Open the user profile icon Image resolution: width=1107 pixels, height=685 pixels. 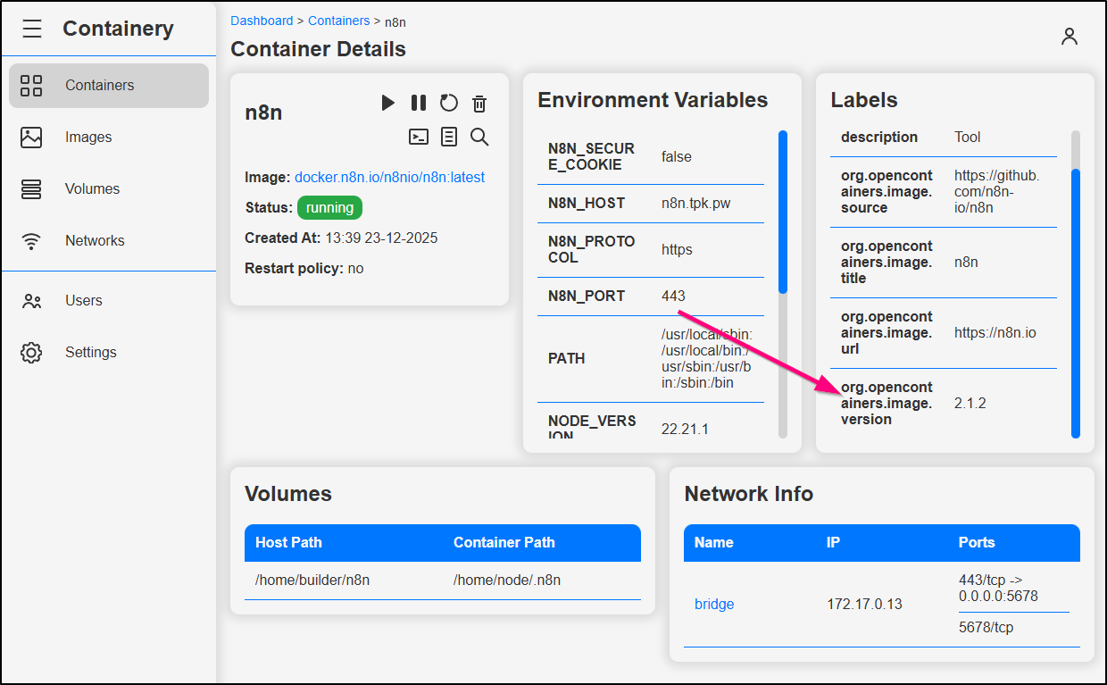(x=1069, y=37)
